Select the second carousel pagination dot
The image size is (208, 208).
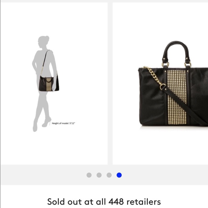[99, 175]
